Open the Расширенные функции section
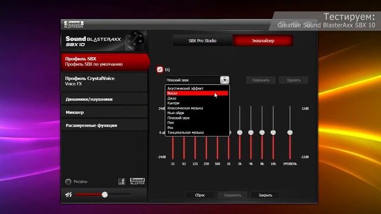Image resolution: width=381 pixels, height=214 pixels. coord(104,125)
